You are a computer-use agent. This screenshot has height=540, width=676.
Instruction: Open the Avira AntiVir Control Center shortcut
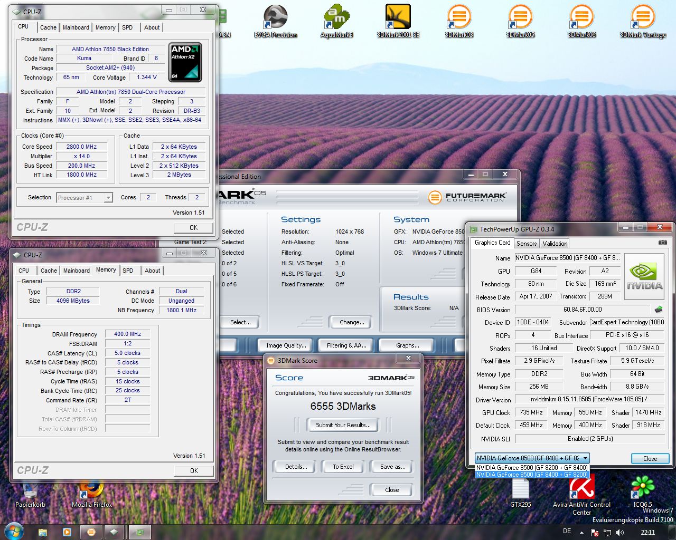pyautogui.click(x=581, y=496)
